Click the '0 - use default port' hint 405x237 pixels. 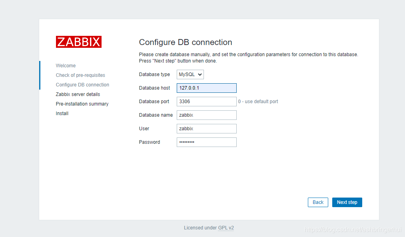pos(258,102)
